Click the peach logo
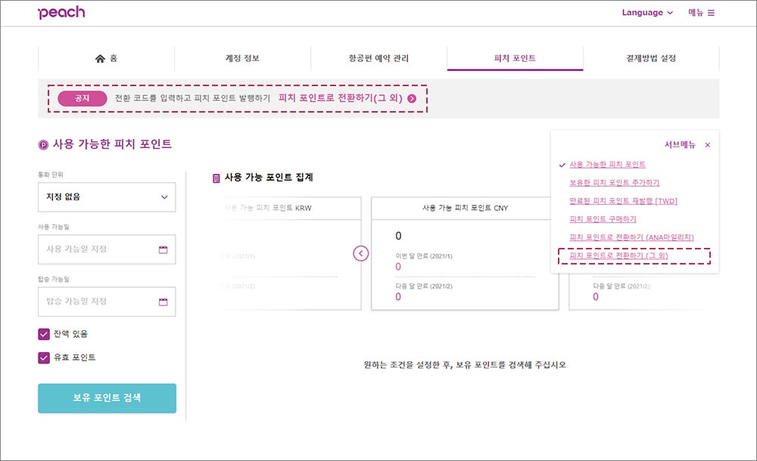The height and width of the screenshot is (461, 757). pos(61,13)
